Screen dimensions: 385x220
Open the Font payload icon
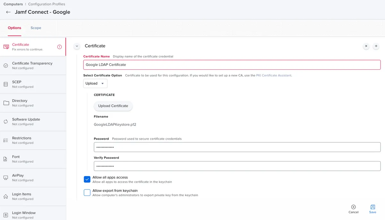tap(5, 158)
